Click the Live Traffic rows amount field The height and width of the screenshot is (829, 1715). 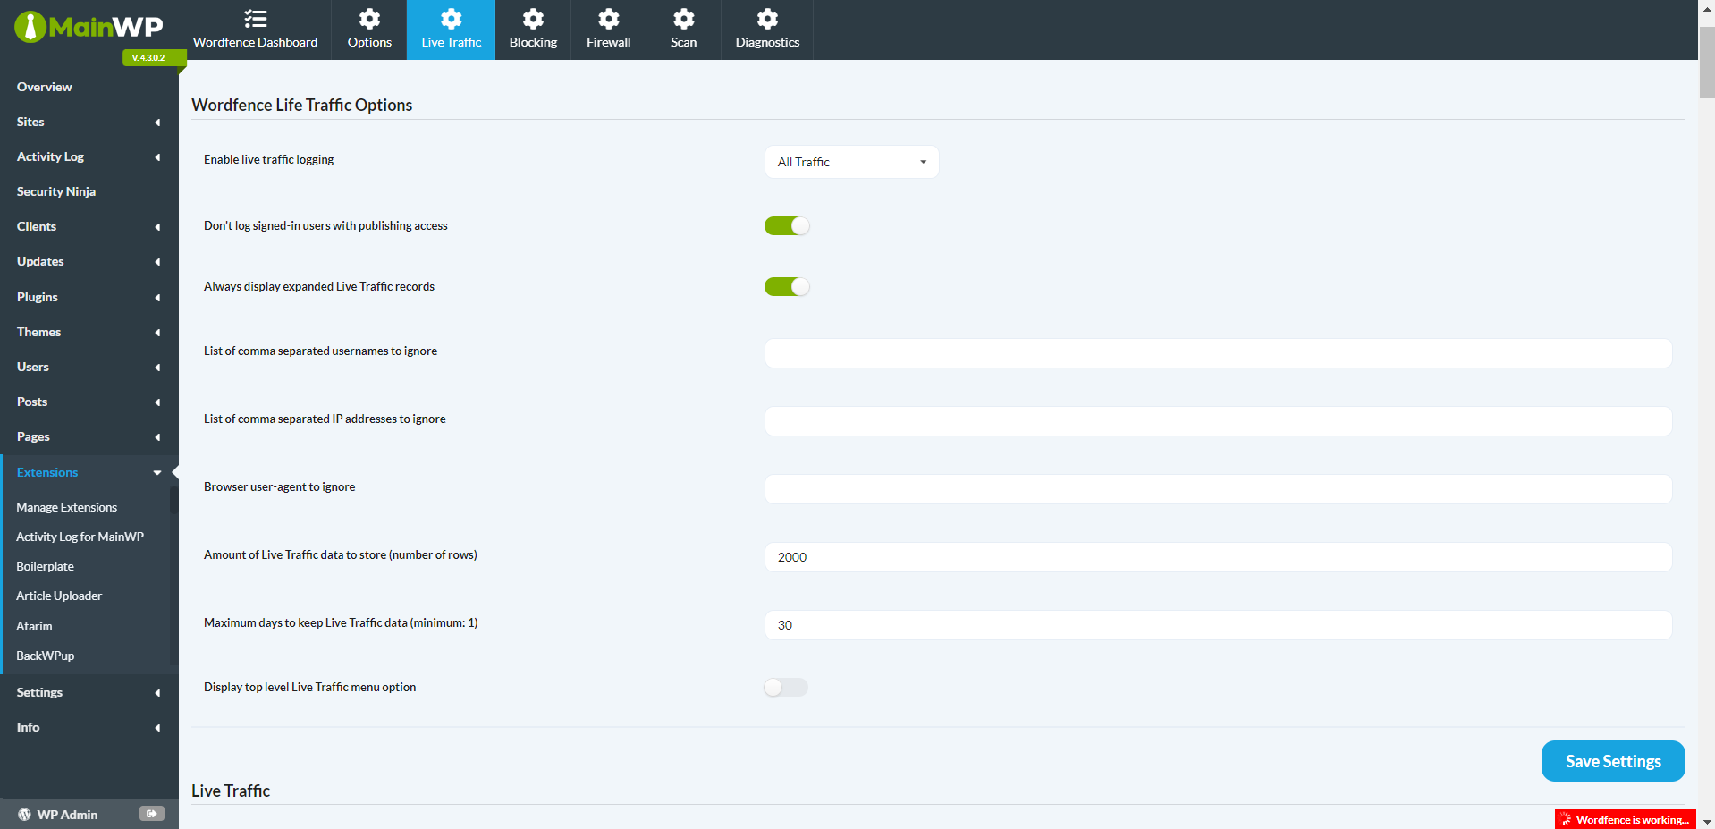(1218, 557)
